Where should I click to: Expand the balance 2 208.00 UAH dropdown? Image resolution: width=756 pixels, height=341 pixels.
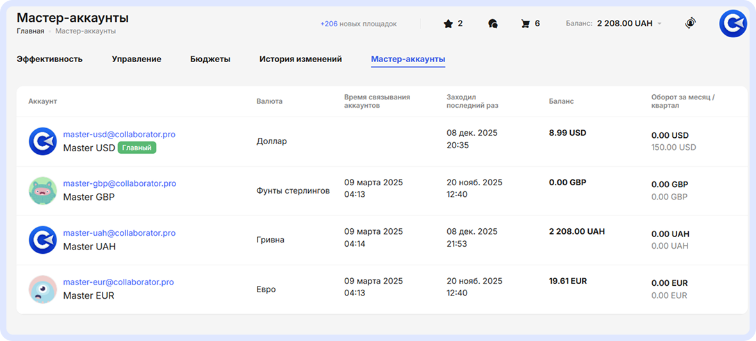pos(660,24)
